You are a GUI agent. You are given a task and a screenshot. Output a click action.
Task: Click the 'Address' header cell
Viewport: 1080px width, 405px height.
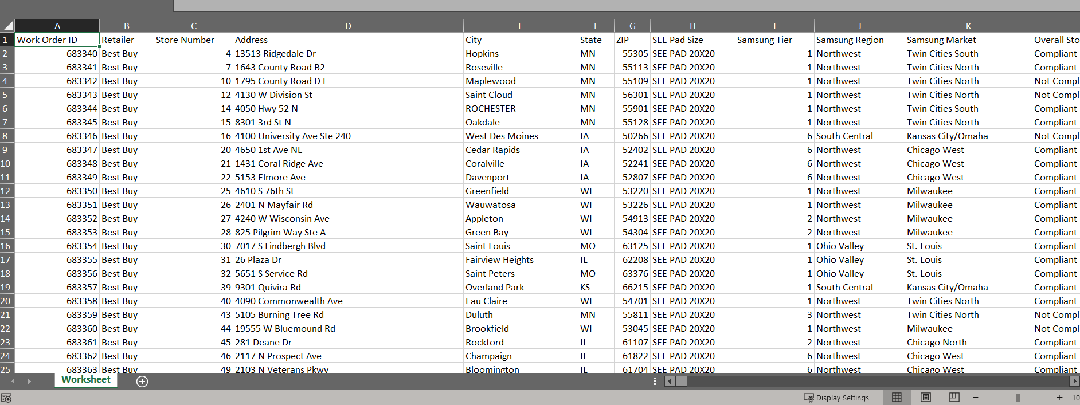point(348,40)
